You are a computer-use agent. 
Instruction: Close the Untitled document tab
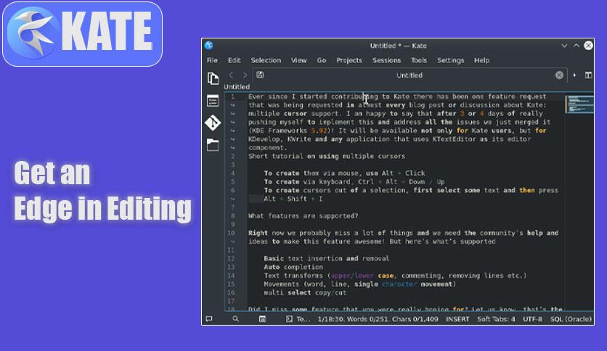559,75
